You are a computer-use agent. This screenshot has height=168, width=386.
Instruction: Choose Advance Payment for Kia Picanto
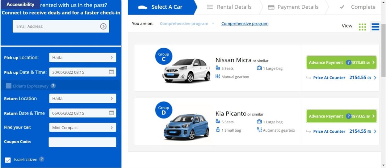pos(342,116)
